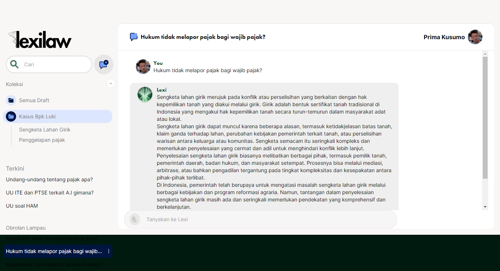
Task: Click the magnifier search icon
Action: pyautogui.click(x=14, y=64)
